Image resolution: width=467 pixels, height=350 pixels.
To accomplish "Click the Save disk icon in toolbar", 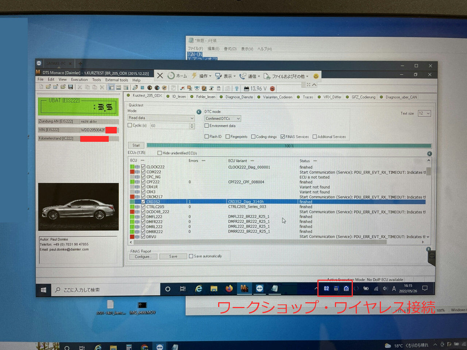I will 70,87.
